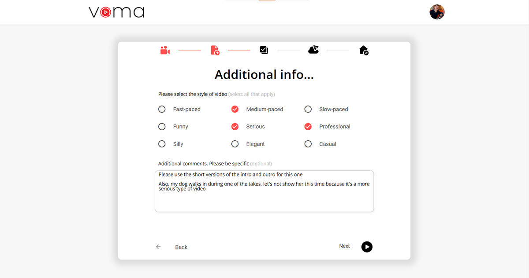Click the cloud upload step icon
The width and height of the screenshot is (529, 278).
[313, 50]
